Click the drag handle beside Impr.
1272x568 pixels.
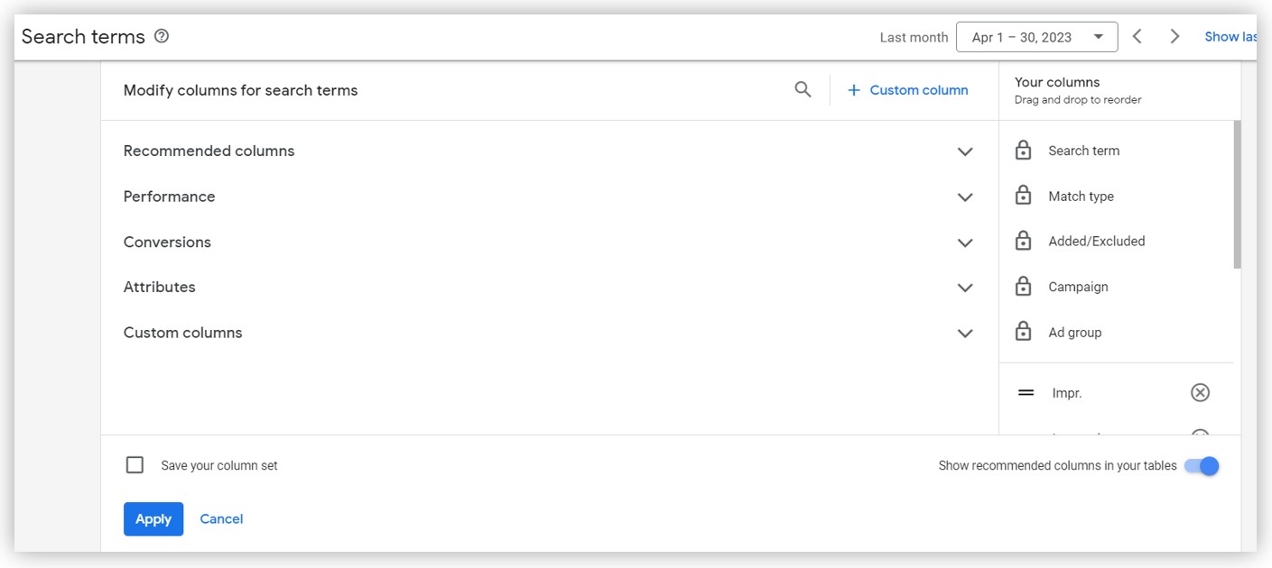[1026, 392]
